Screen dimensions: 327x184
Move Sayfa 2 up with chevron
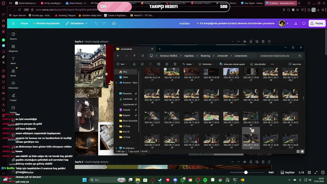pyautogui.click(x=232, y=162)
